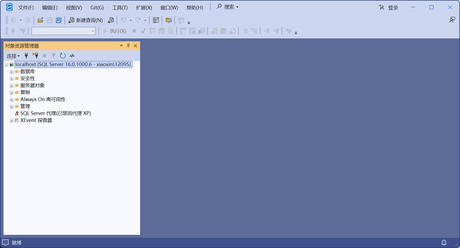Open the 窗口(W) menu

(169, 8)
